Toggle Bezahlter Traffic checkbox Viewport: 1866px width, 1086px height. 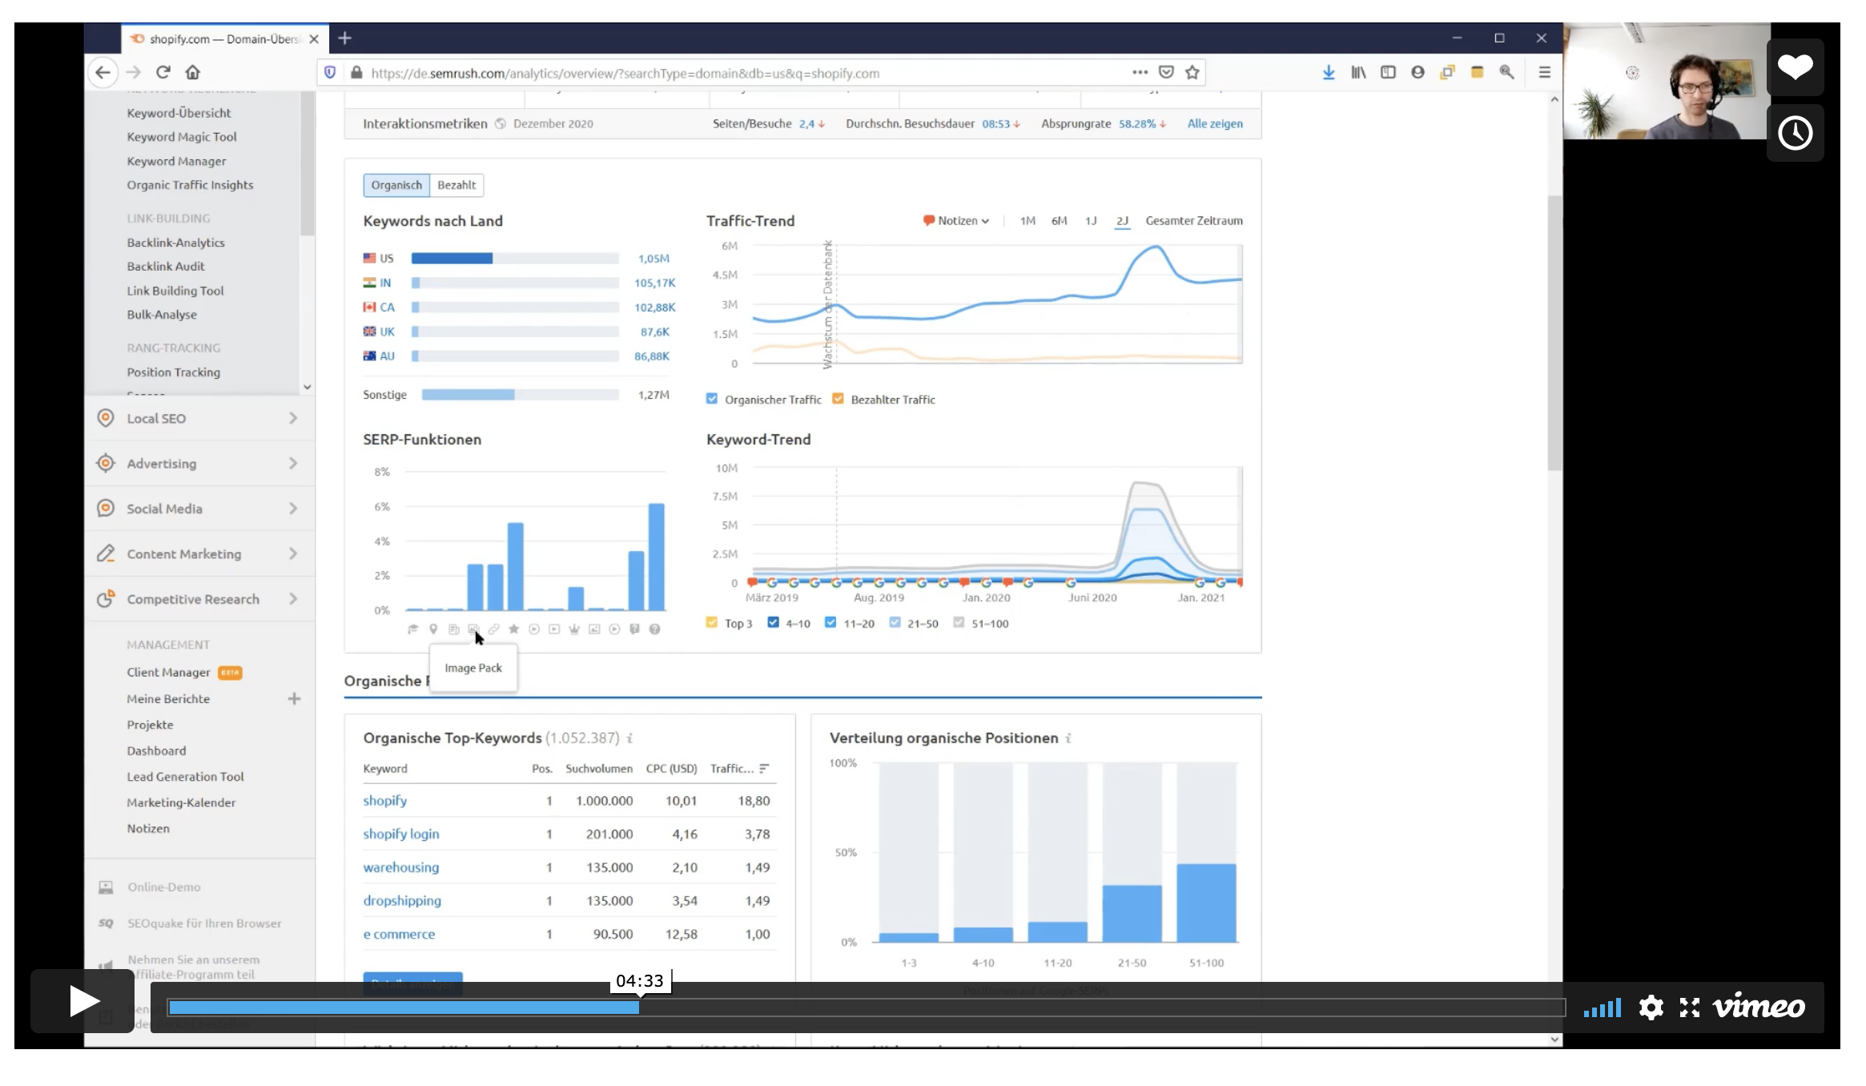click(838, 399)
